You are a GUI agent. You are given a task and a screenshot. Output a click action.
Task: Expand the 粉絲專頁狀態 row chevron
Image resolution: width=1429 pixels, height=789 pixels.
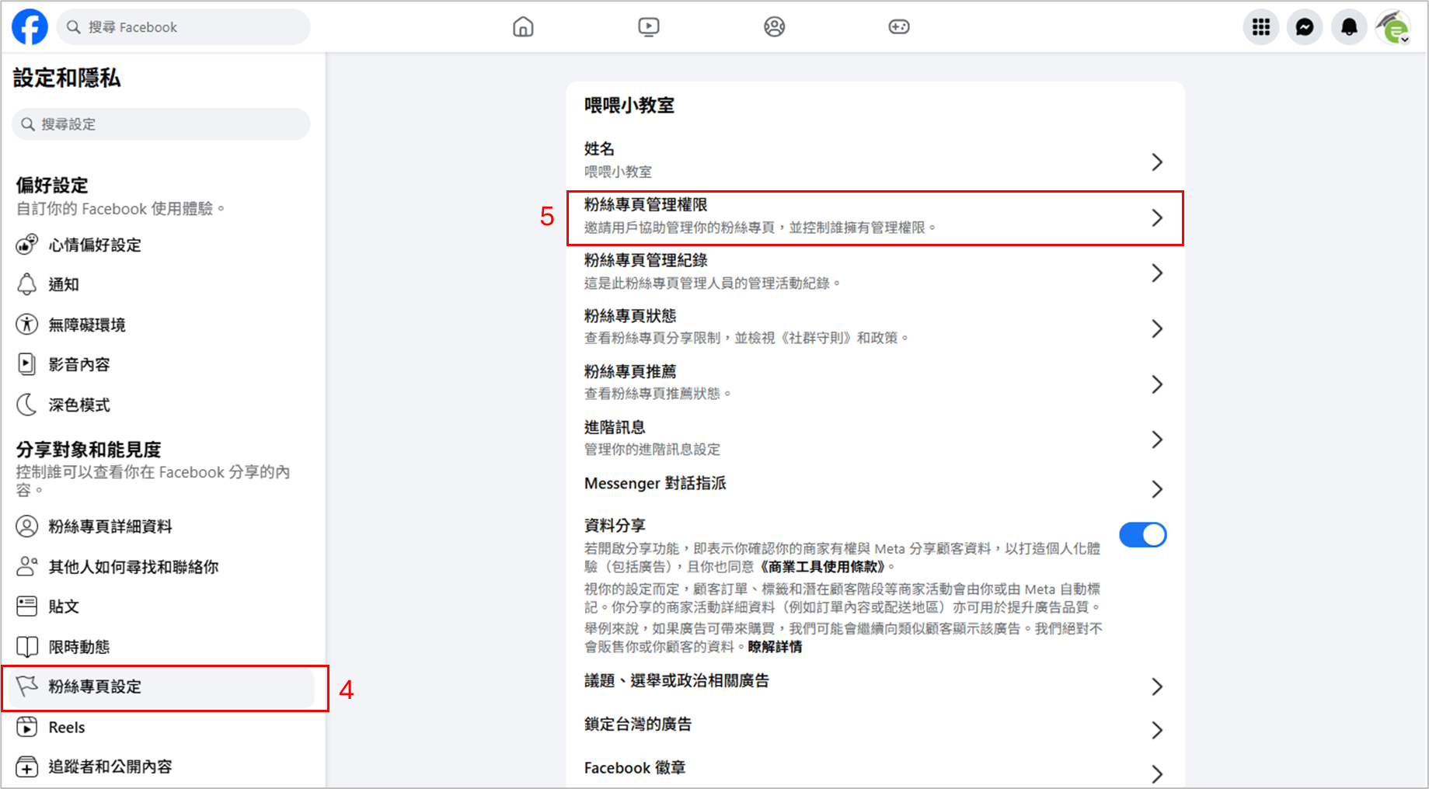[1157, 328]
